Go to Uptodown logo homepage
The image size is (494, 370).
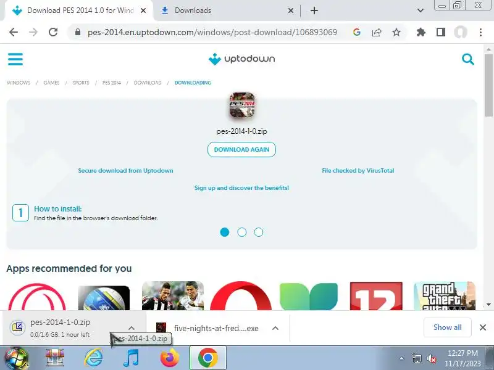(241, 59)
